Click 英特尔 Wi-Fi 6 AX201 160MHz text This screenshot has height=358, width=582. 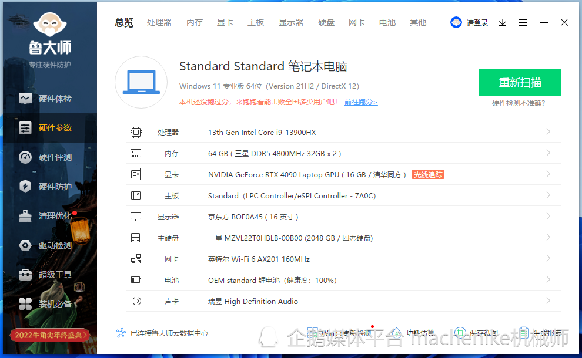(x=259, y=259)
